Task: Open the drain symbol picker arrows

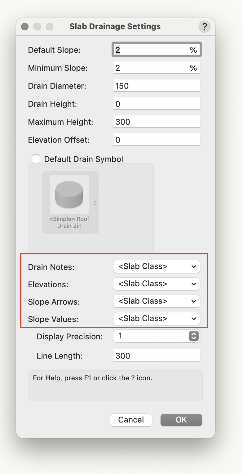Action: pos(95,203)
